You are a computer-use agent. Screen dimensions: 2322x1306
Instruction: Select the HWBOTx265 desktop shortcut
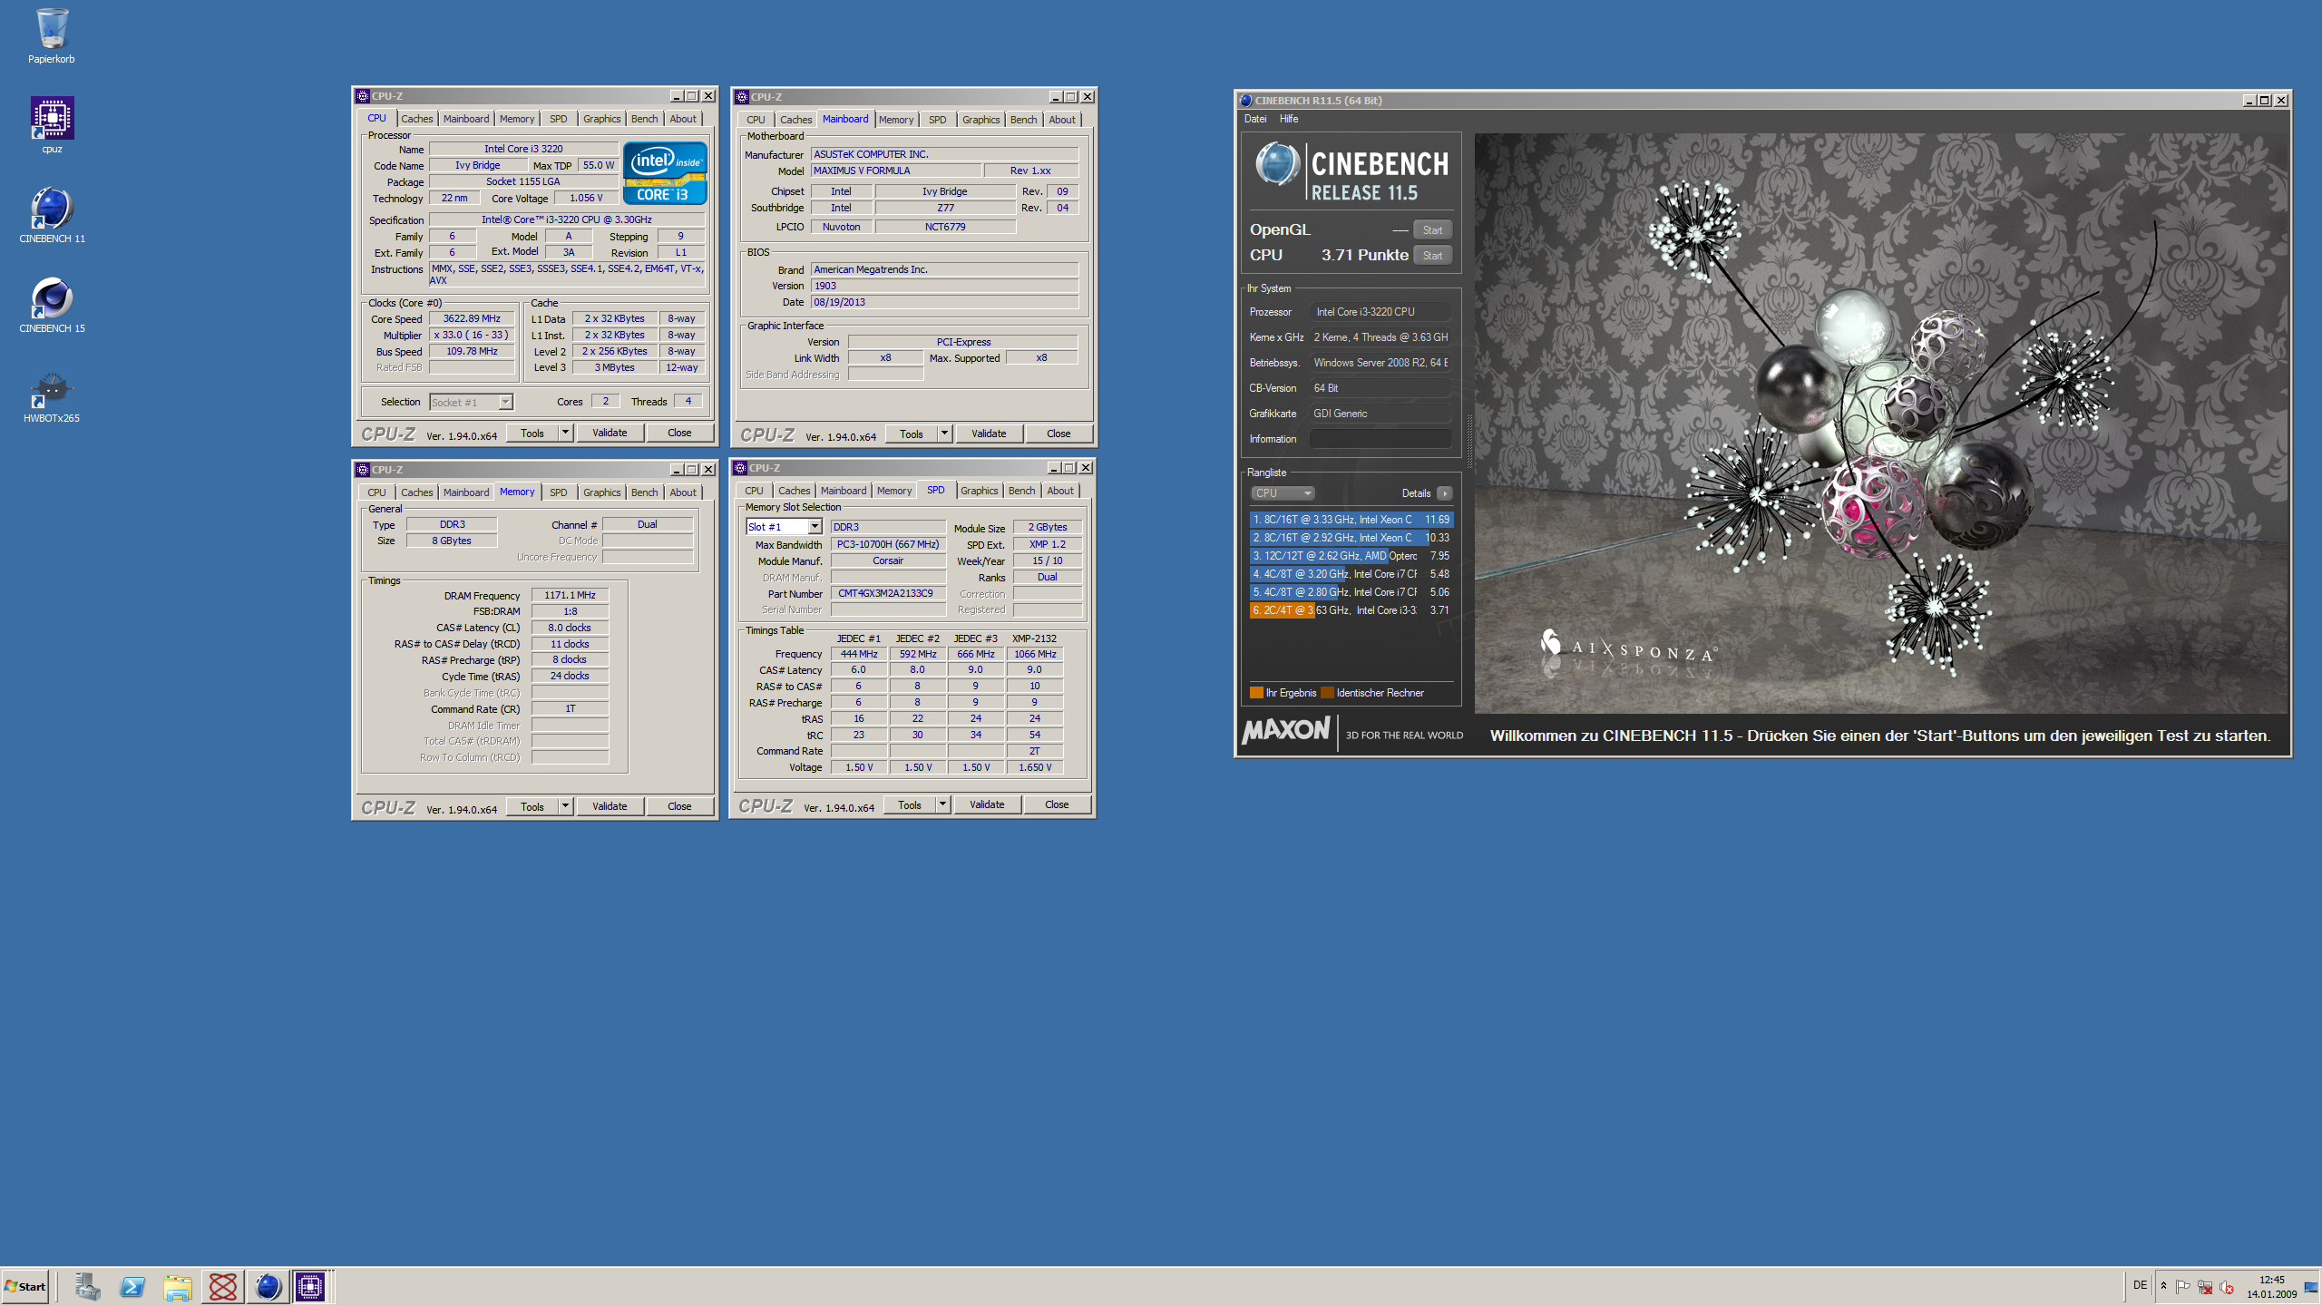tap(52, 395)
